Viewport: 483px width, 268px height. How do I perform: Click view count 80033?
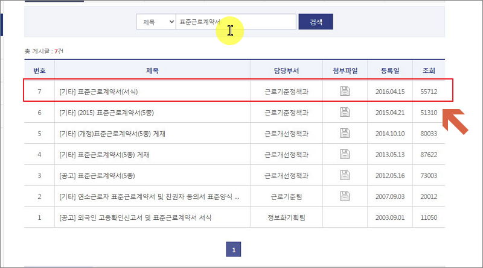(x=429, y=134)
